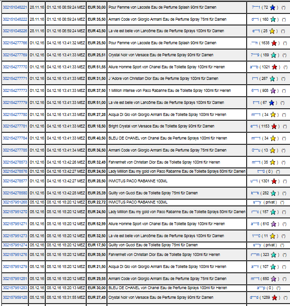Select the price EUR 18,50
The height and width of the screenshot is (306, 290).
pyautogui.click(x=96, y=126)
